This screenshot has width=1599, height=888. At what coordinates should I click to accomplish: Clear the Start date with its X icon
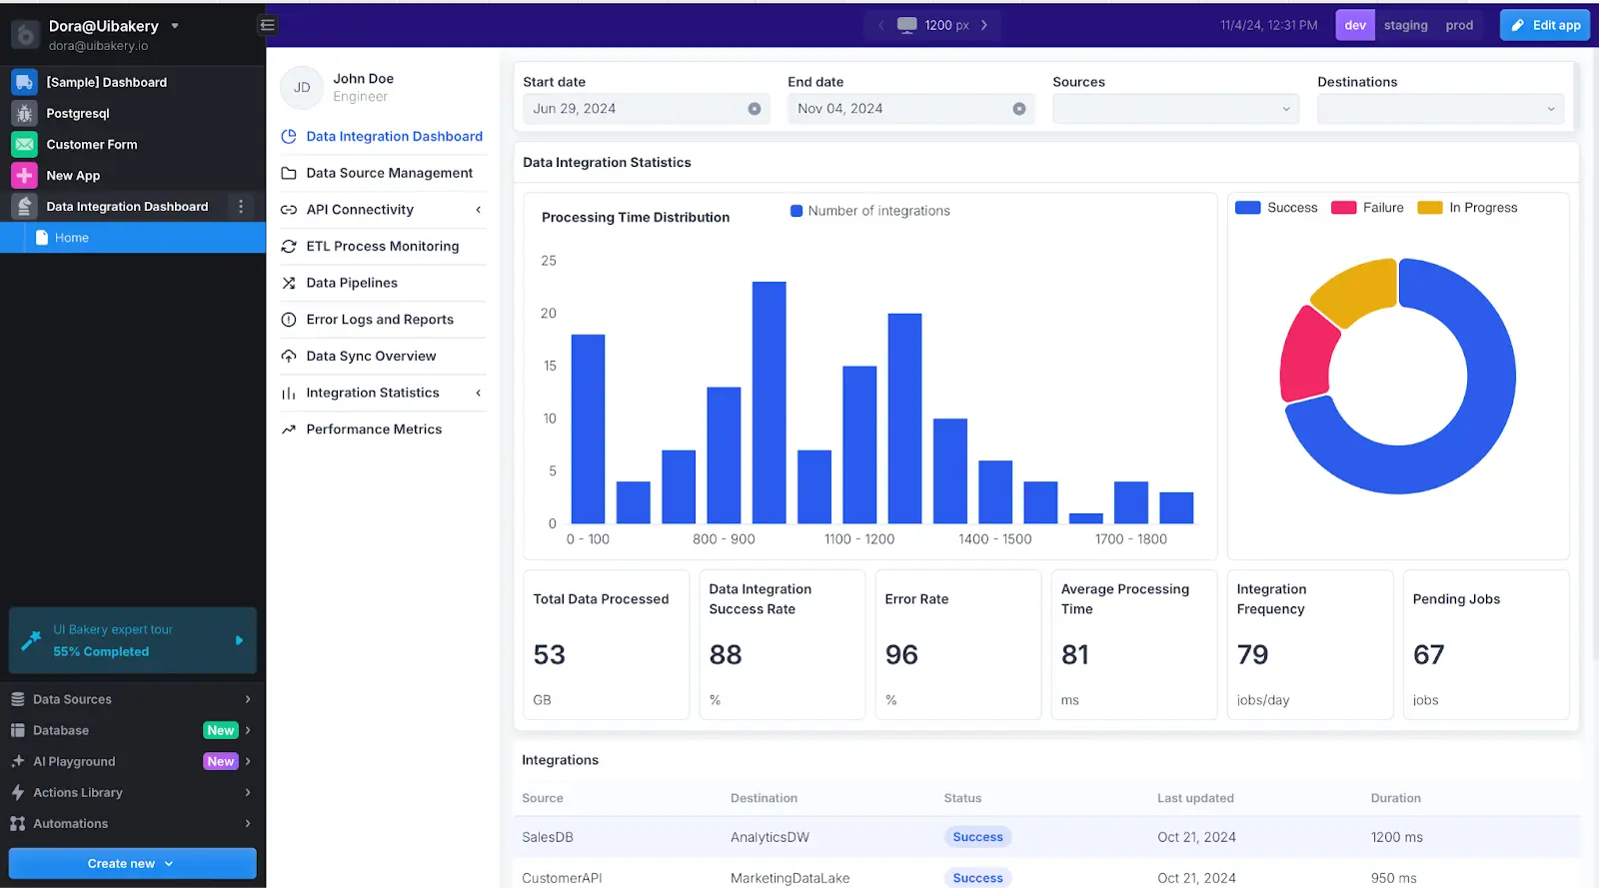755,109
